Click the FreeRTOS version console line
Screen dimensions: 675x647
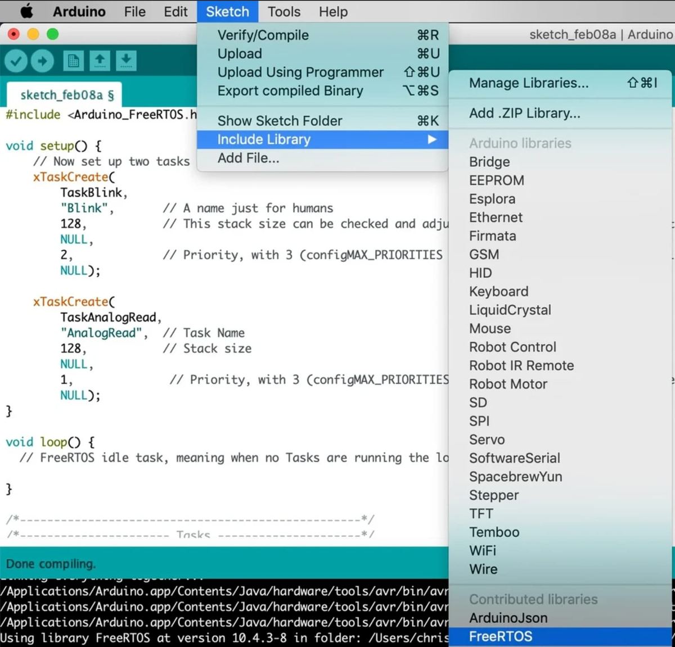click(224, 639)
